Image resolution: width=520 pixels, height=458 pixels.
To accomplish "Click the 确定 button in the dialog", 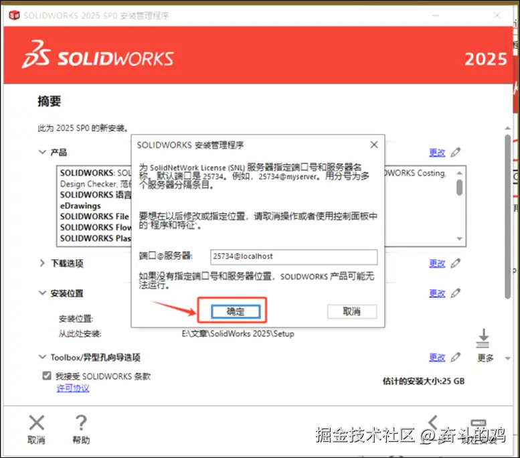I will pos(236,311).
